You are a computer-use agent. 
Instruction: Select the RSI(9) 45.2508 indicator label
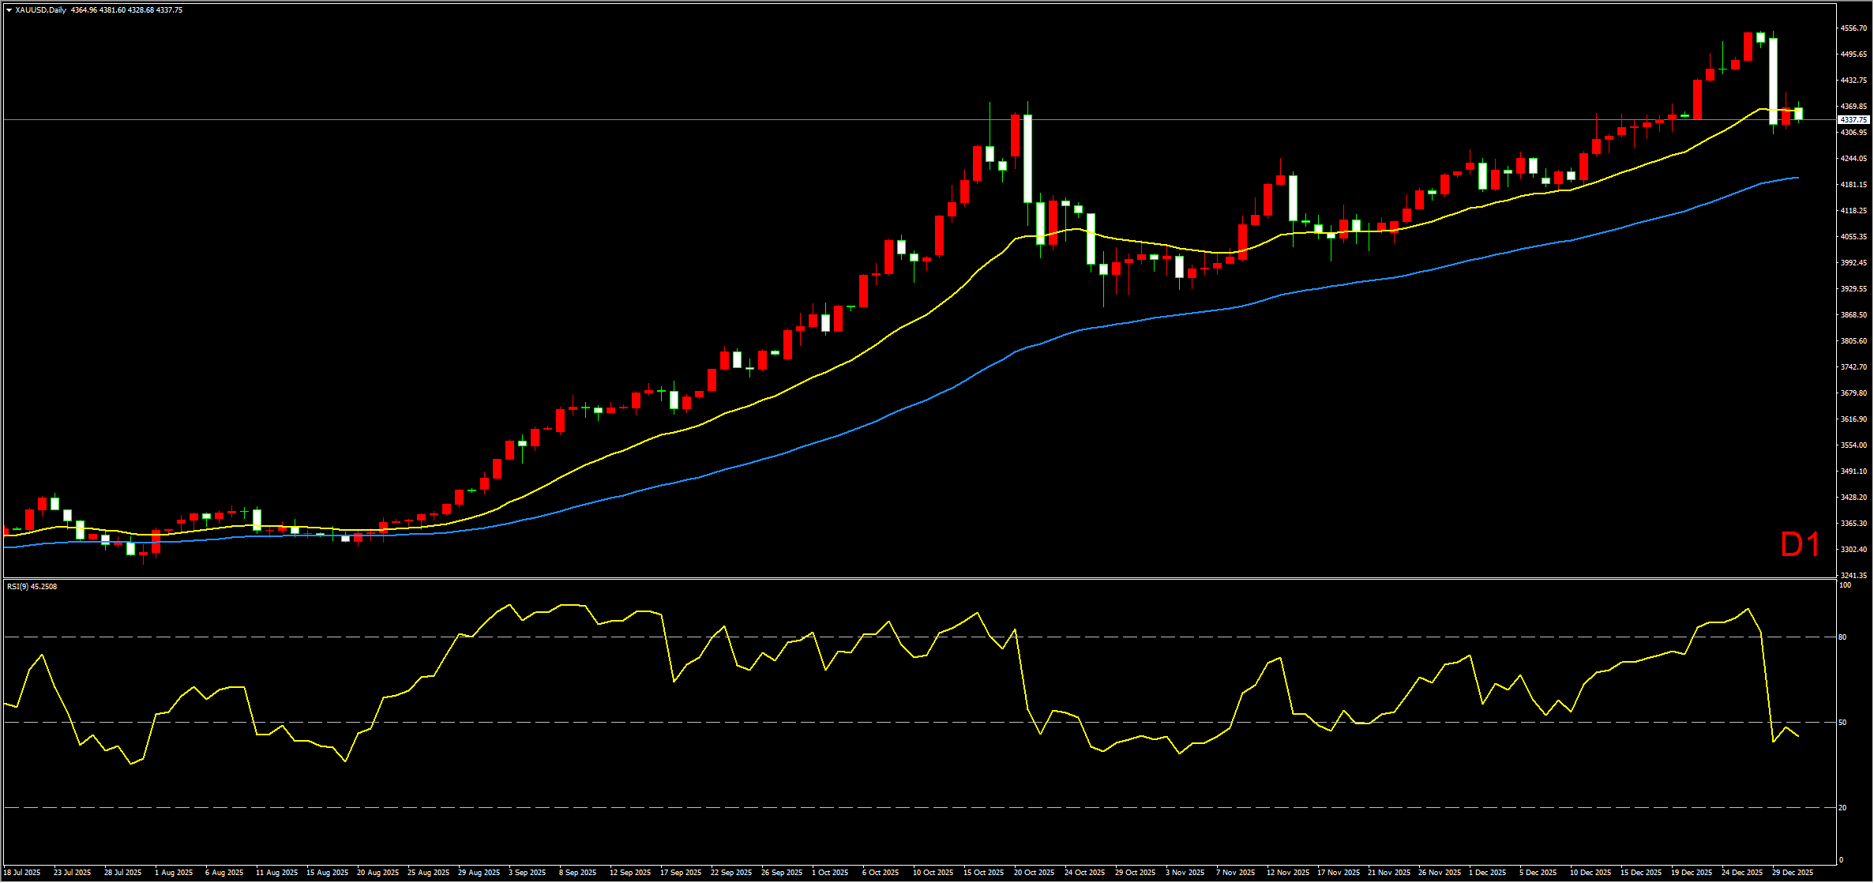coord(32,587)
